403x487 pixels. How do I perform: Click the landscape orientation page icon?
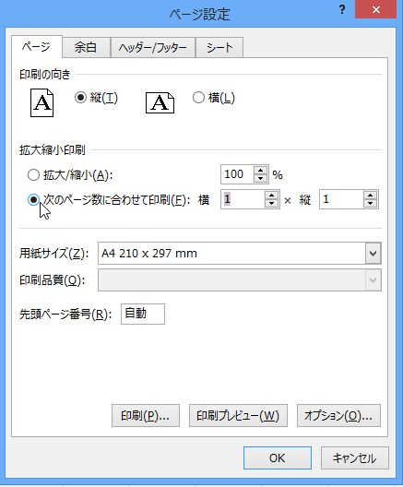click(x=160, y=102)
